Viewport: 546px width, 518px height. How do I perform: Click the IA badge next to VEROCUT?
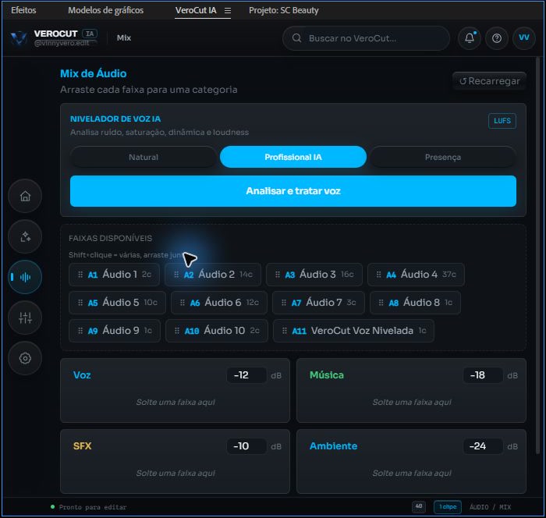(x=90, y=34)
